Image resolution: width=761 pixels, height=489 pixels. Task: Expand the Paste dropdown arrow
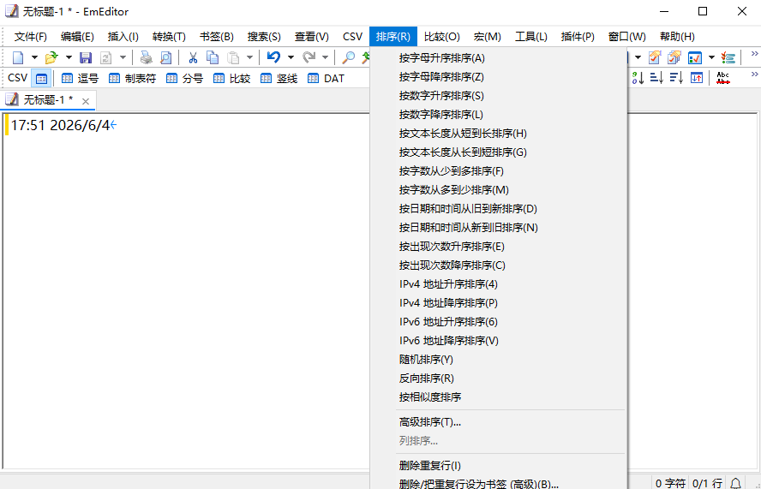pos(249,57)
